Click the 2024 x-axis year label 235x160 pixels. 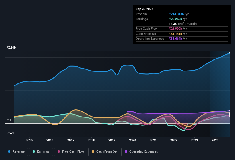click(x=215, y=140)
